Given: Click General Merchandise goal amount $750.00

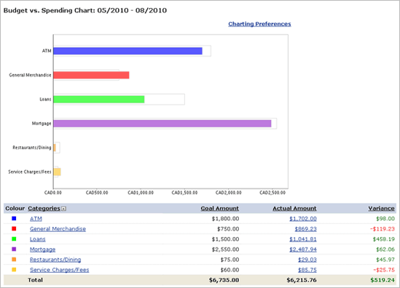Looking at the screenshot, I should point(228,229).
